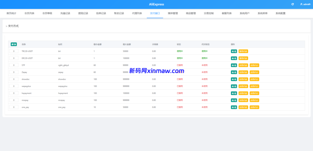Click 禁用代收 for ERC20-USDT
The image size is (313, 151).
243,58
